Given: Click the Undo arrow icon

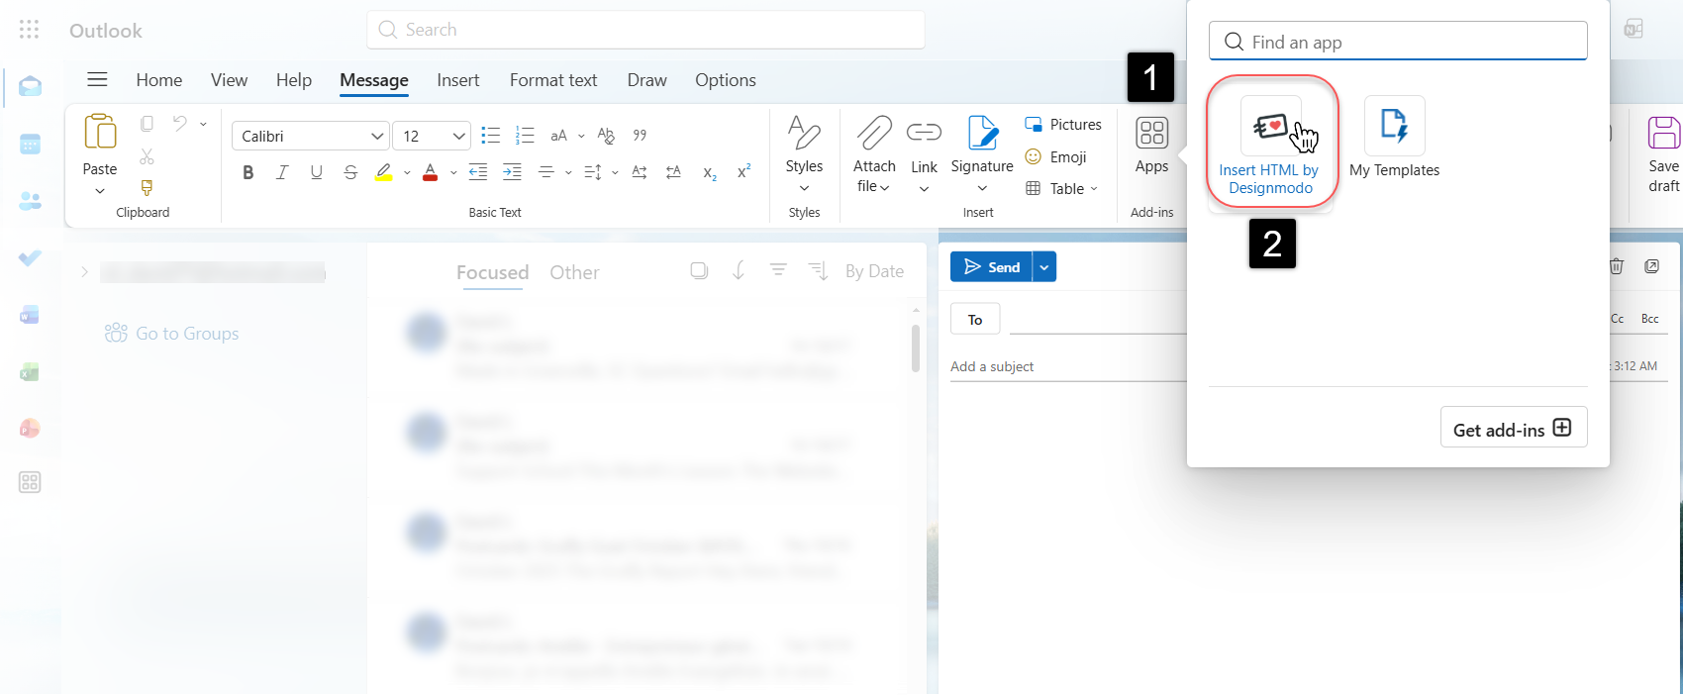Looking at the screenshot, I should click(x=179, y=124).
